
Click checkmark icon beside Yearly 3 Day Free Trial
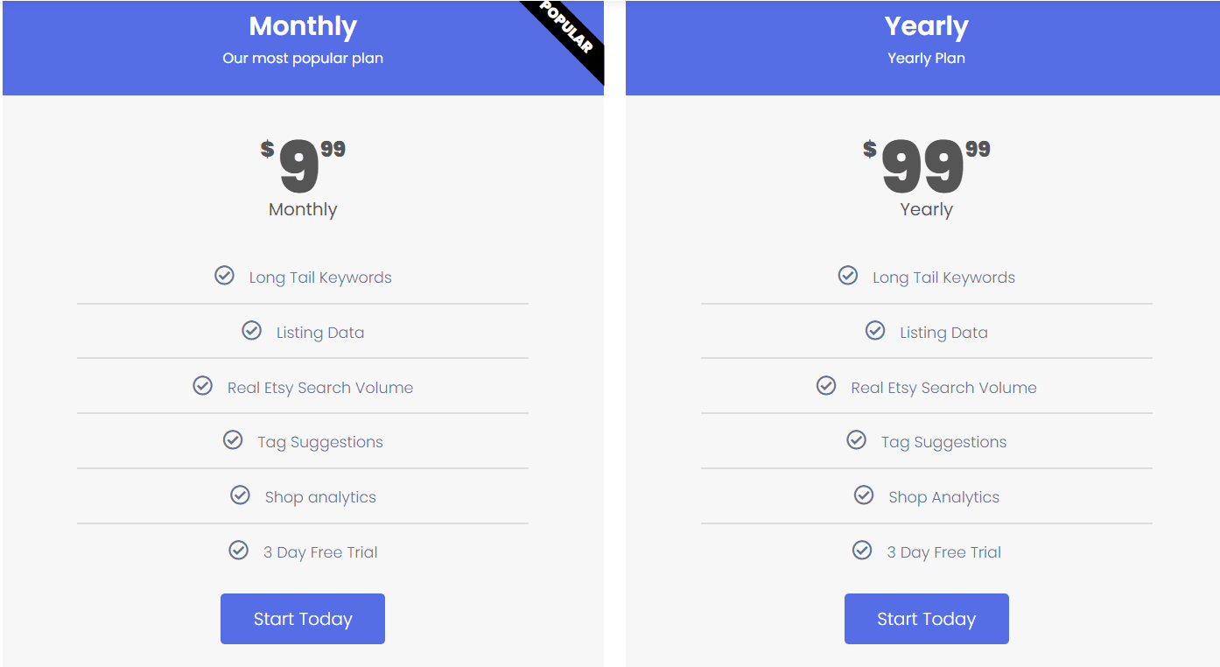[x=862, y=551]
